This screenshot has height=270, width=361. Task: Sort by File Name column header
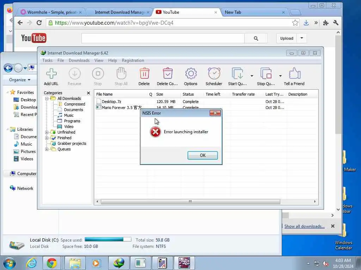click(x=121, y=94)
